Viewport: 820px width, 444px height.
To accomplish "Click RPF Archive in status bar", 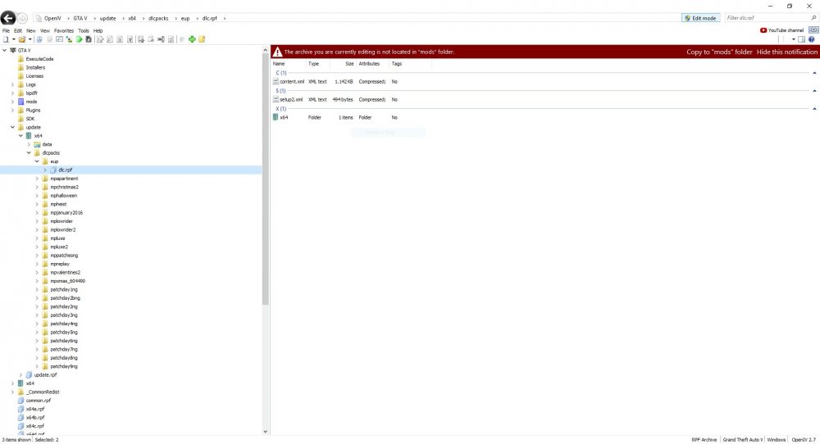I will 704,440.
